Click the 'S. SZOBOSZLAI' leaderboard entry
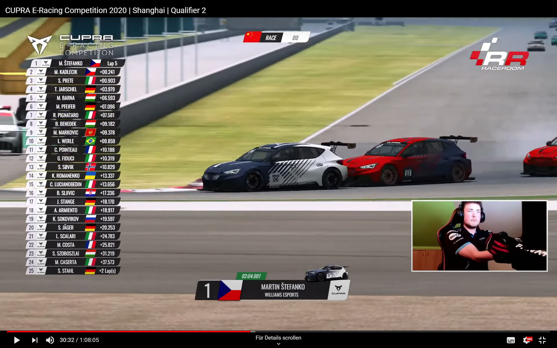 pos(73,253)
